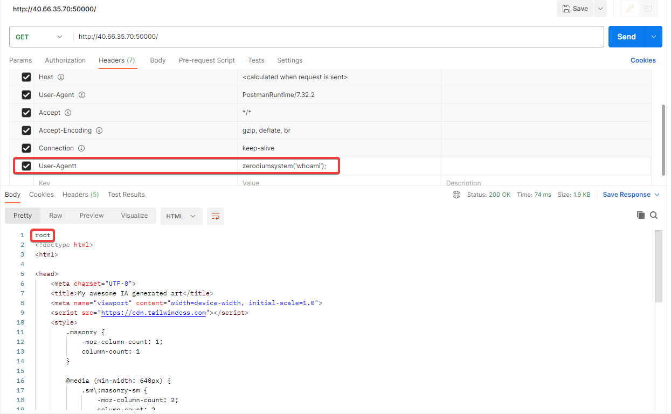Expand the HTML format dropdown
Viewport: 671px width, 414px height.
pyautogui.click(x=181, y=216)
